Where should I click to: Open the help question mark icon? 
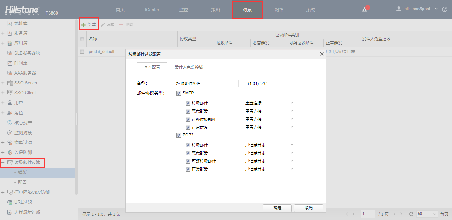(x=445, y=9)
